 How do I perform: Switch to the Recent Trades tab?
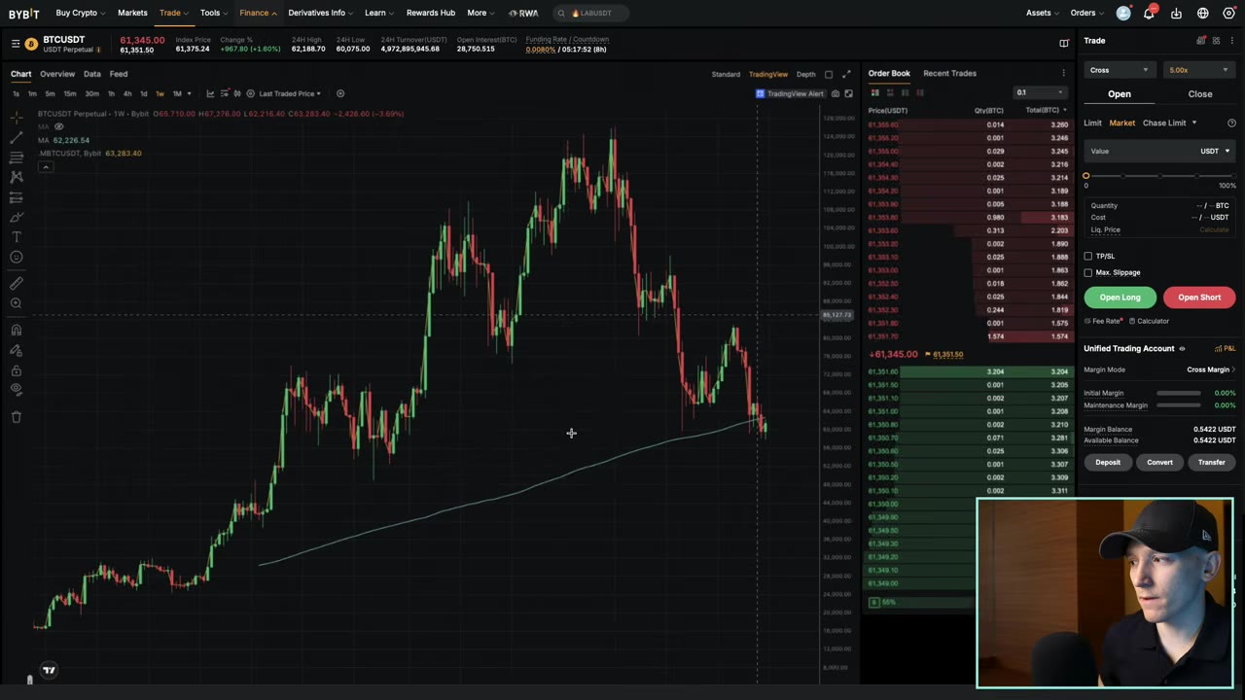coord(949,73)
